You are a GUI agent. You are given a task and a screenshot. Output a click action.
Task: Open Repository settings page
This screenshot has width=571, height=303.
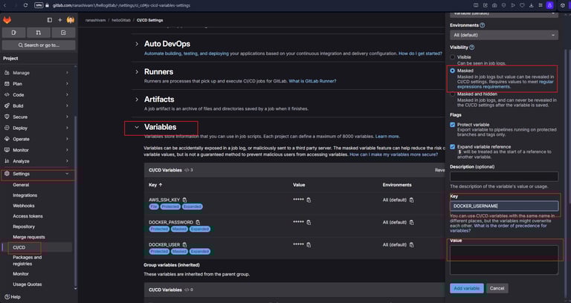pos(24,227)
